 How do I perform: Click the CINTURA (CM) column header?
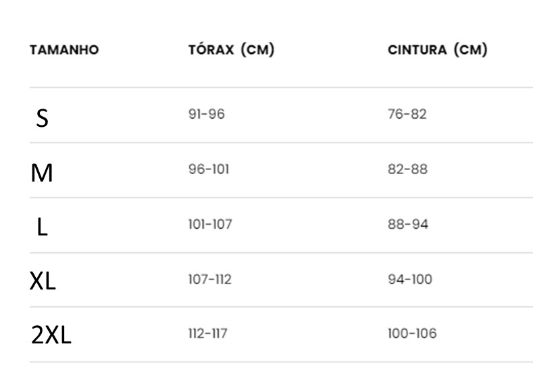(x=438, y=50)
